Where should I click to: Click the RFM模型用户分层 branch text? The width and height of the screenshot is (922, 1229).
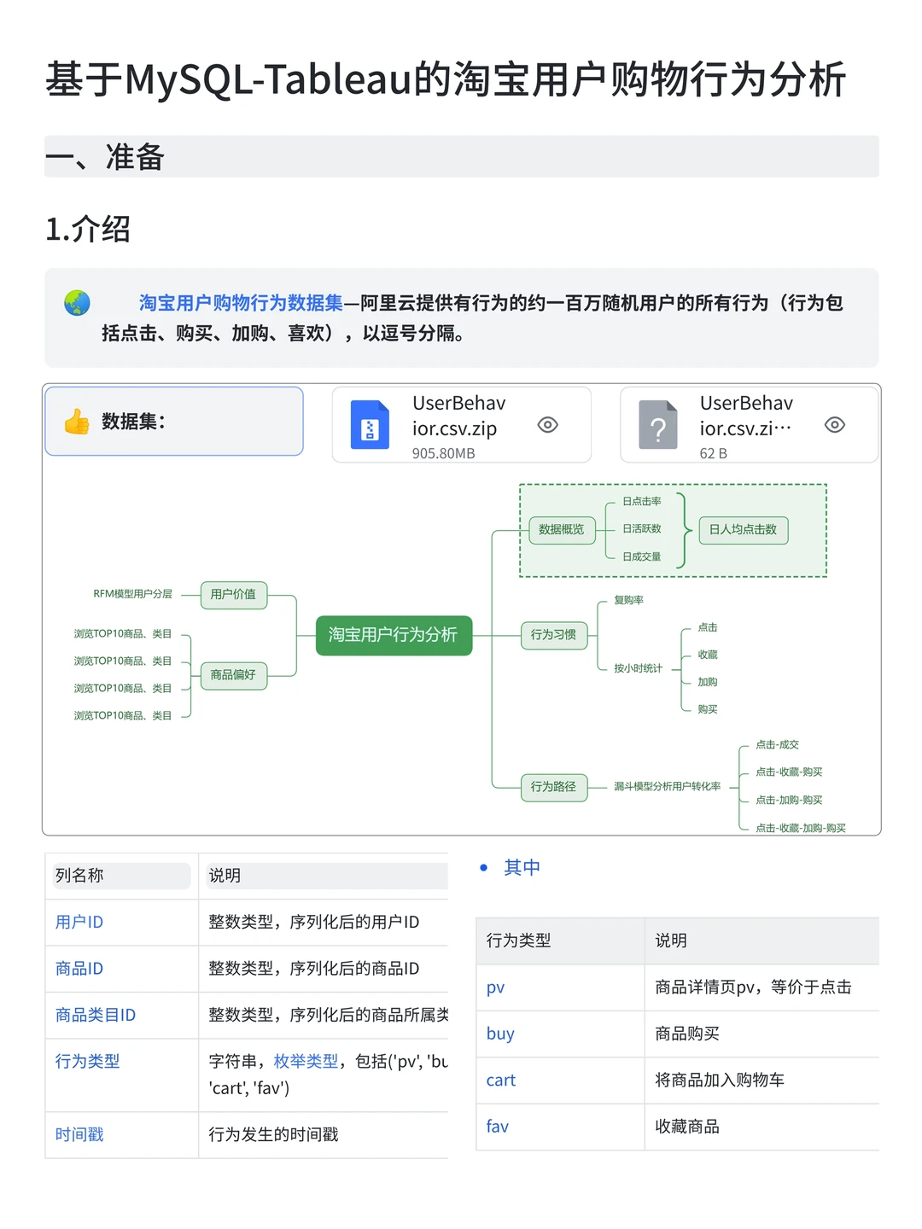click(132, 594)
